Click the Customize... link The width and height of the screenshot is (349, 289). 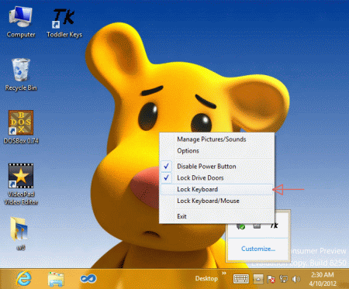258,249
